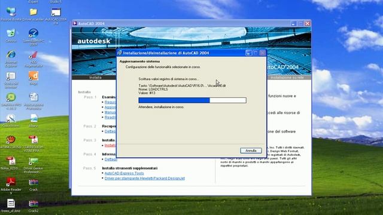
Task: Click the installer dialog title bar
Action: coord(191,53)
